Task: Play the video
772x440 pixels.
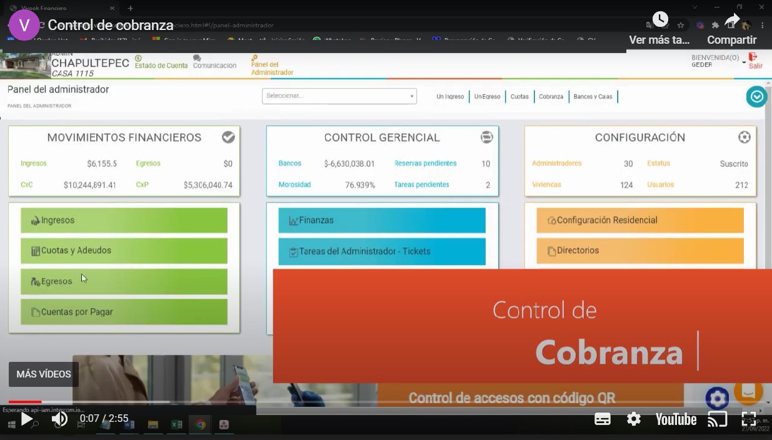Action: click(26, 419)
